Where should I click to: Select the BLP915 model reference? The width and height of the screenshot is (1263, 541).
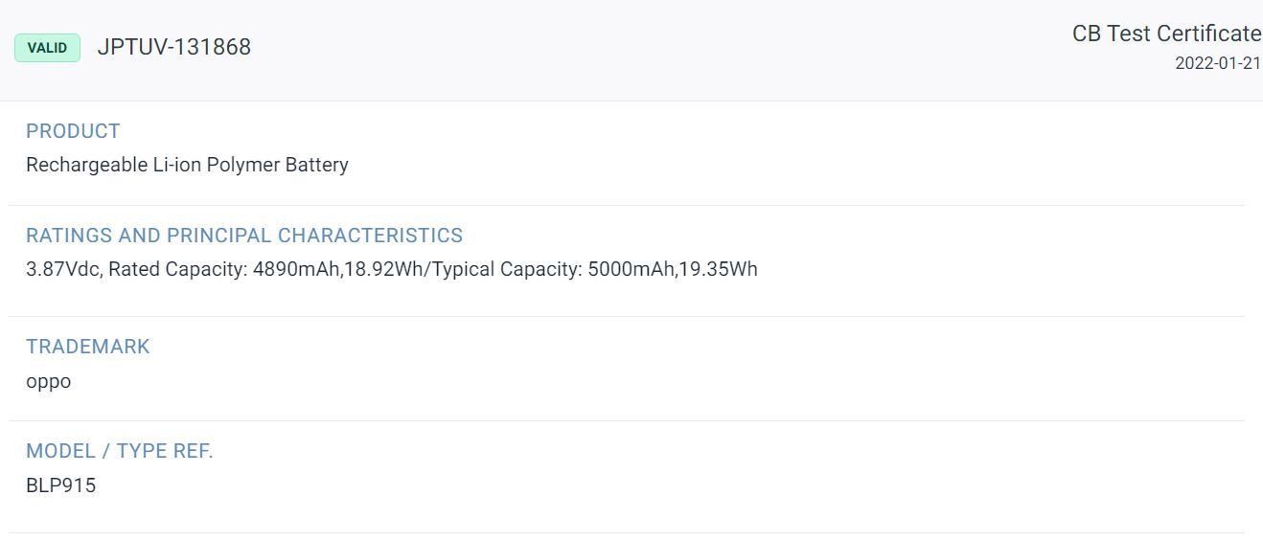tap(60, 485)
